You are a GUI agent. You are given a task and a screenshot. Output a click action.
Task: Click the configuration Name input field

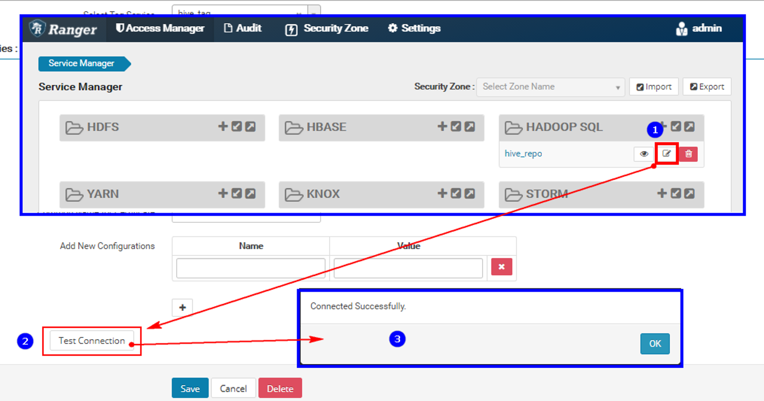pyautogui.click(x=251, y=268)
